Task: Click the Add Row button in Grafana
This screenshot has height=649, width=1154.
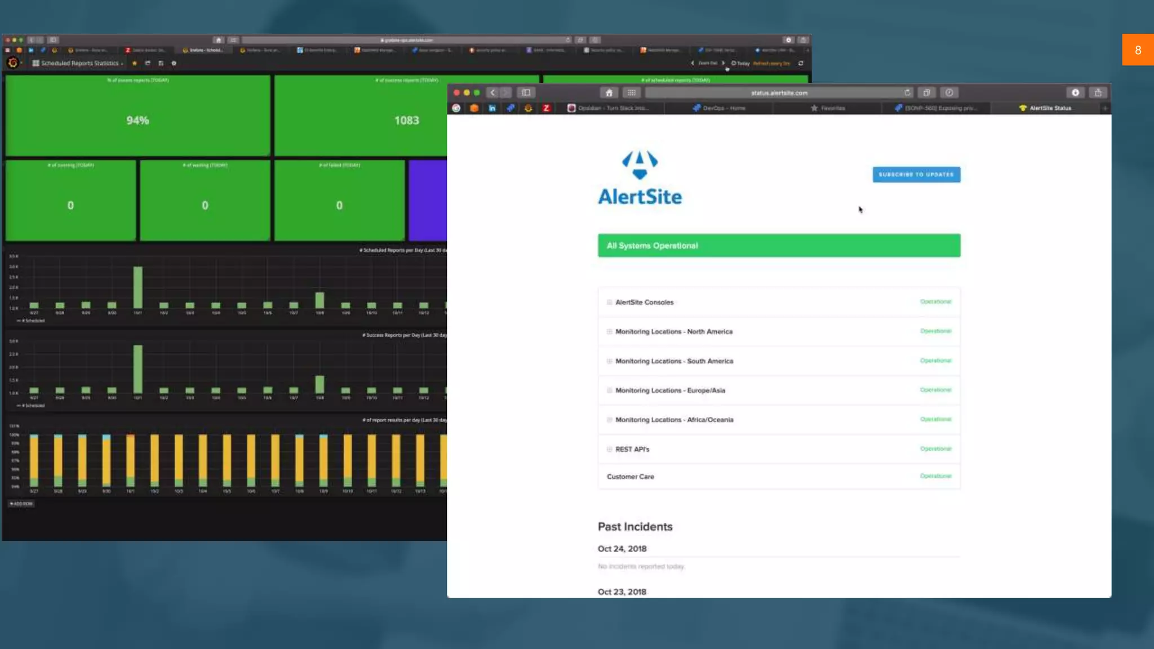Action: tap(21, 504)
